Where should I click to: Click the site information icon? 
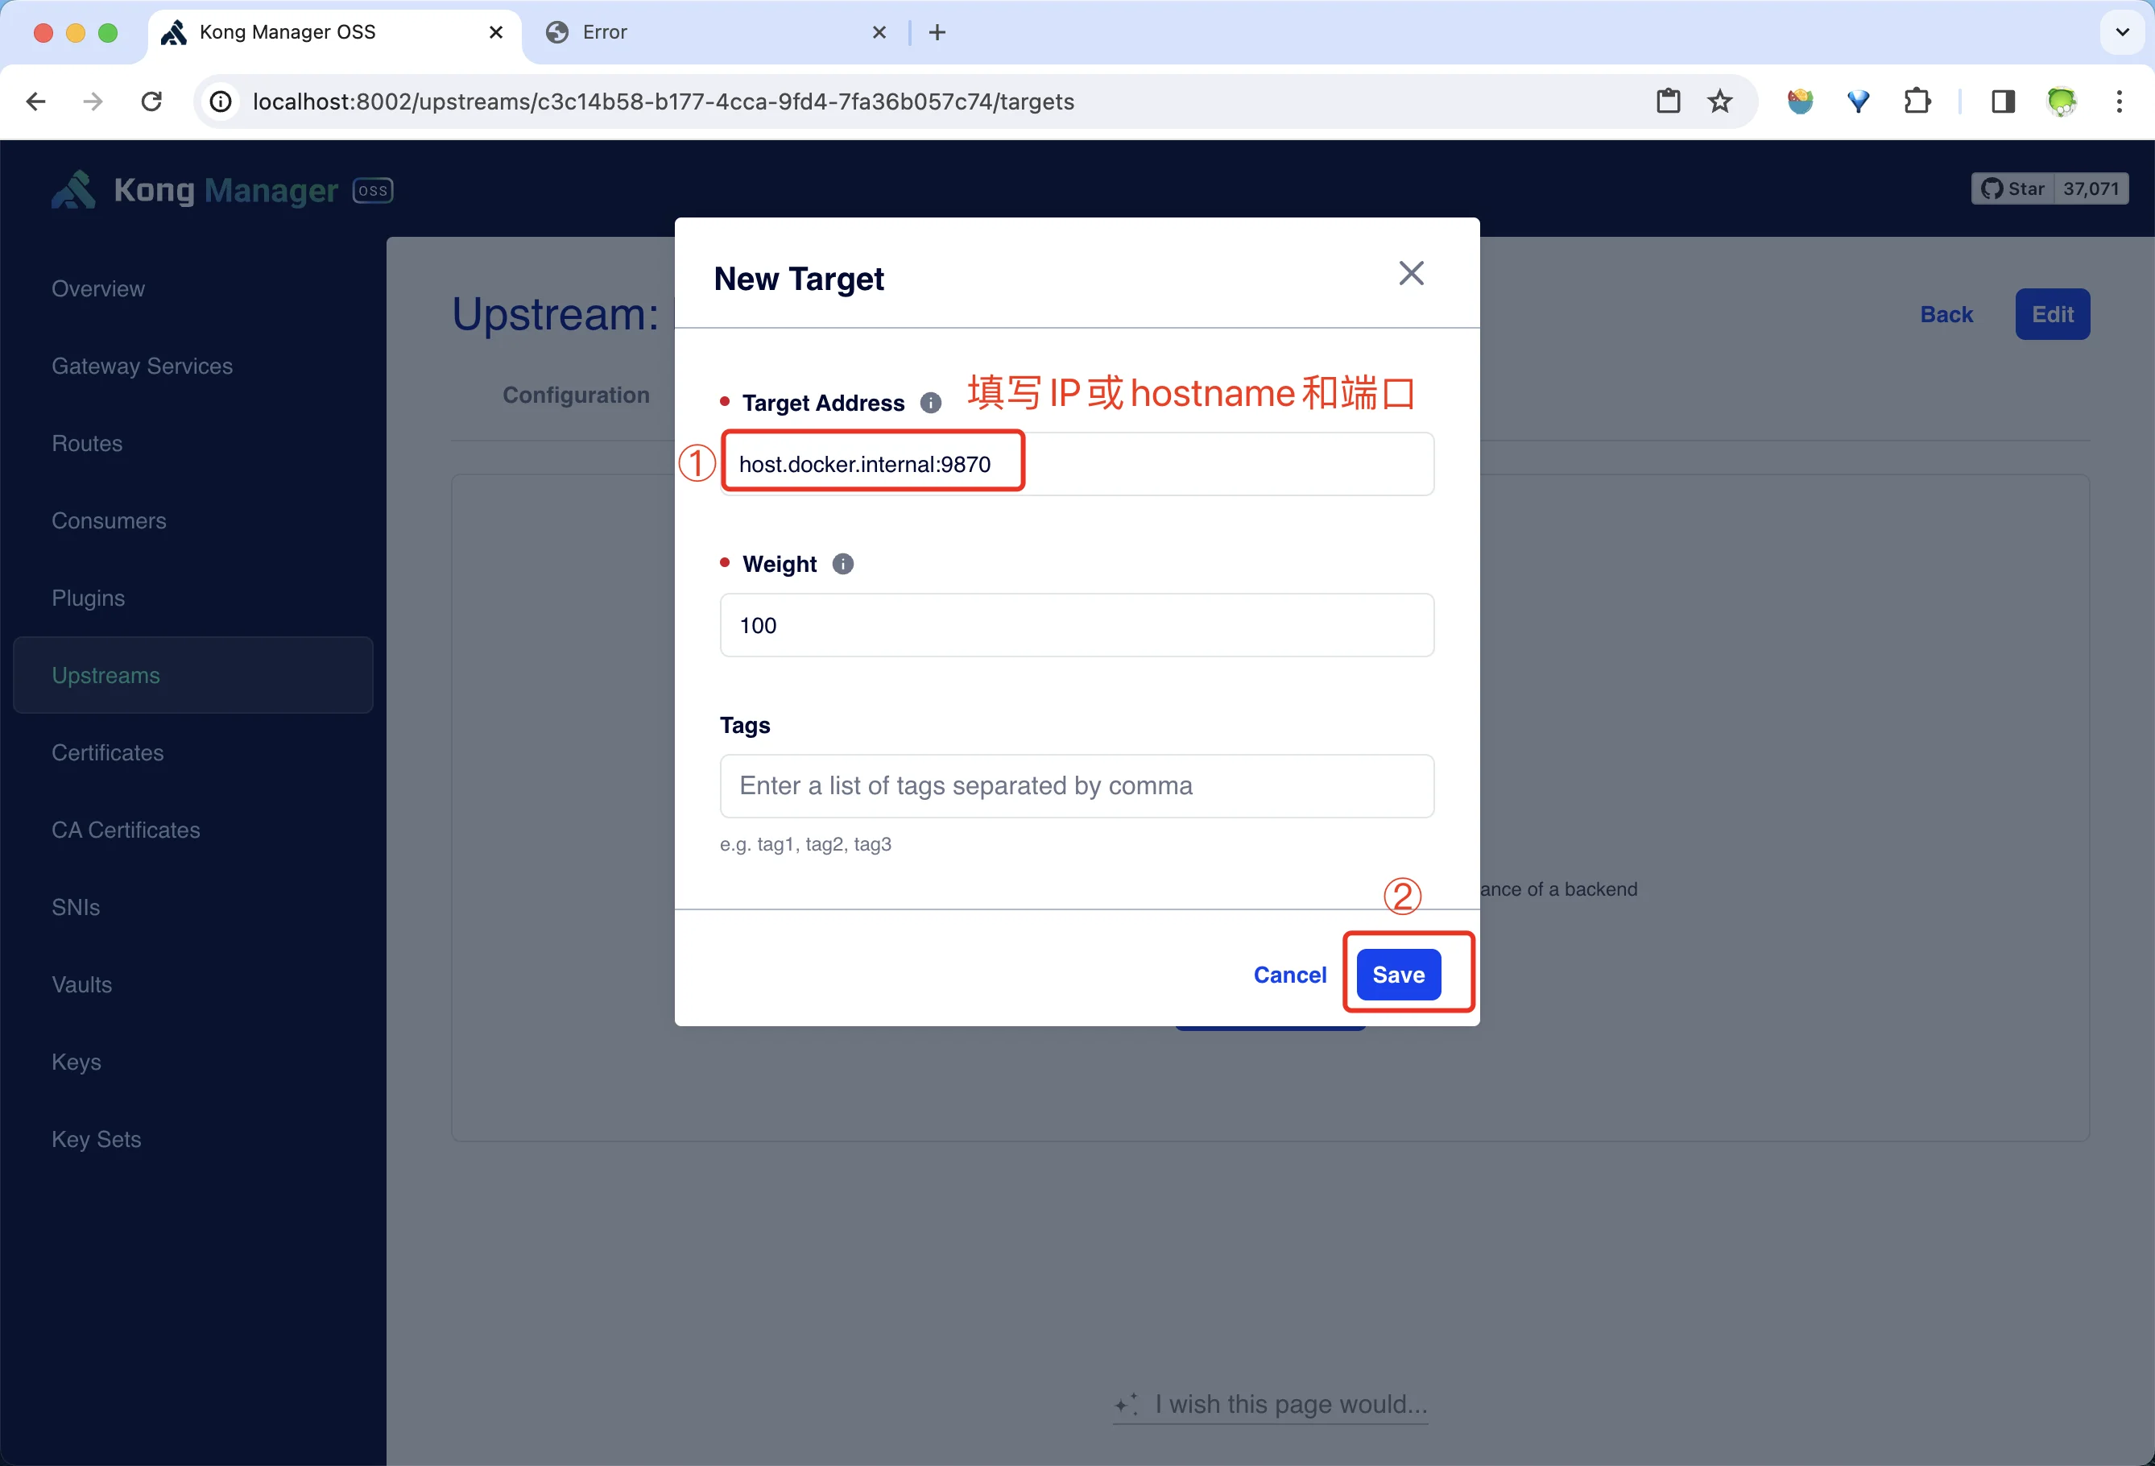(x=221, y=101)
